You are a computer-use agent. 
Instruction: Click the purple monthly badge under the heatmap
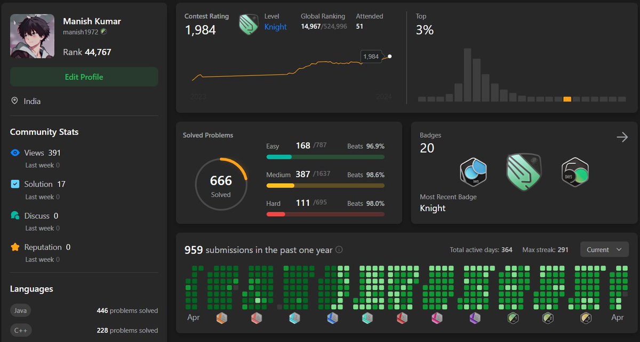tap(475, 318)
